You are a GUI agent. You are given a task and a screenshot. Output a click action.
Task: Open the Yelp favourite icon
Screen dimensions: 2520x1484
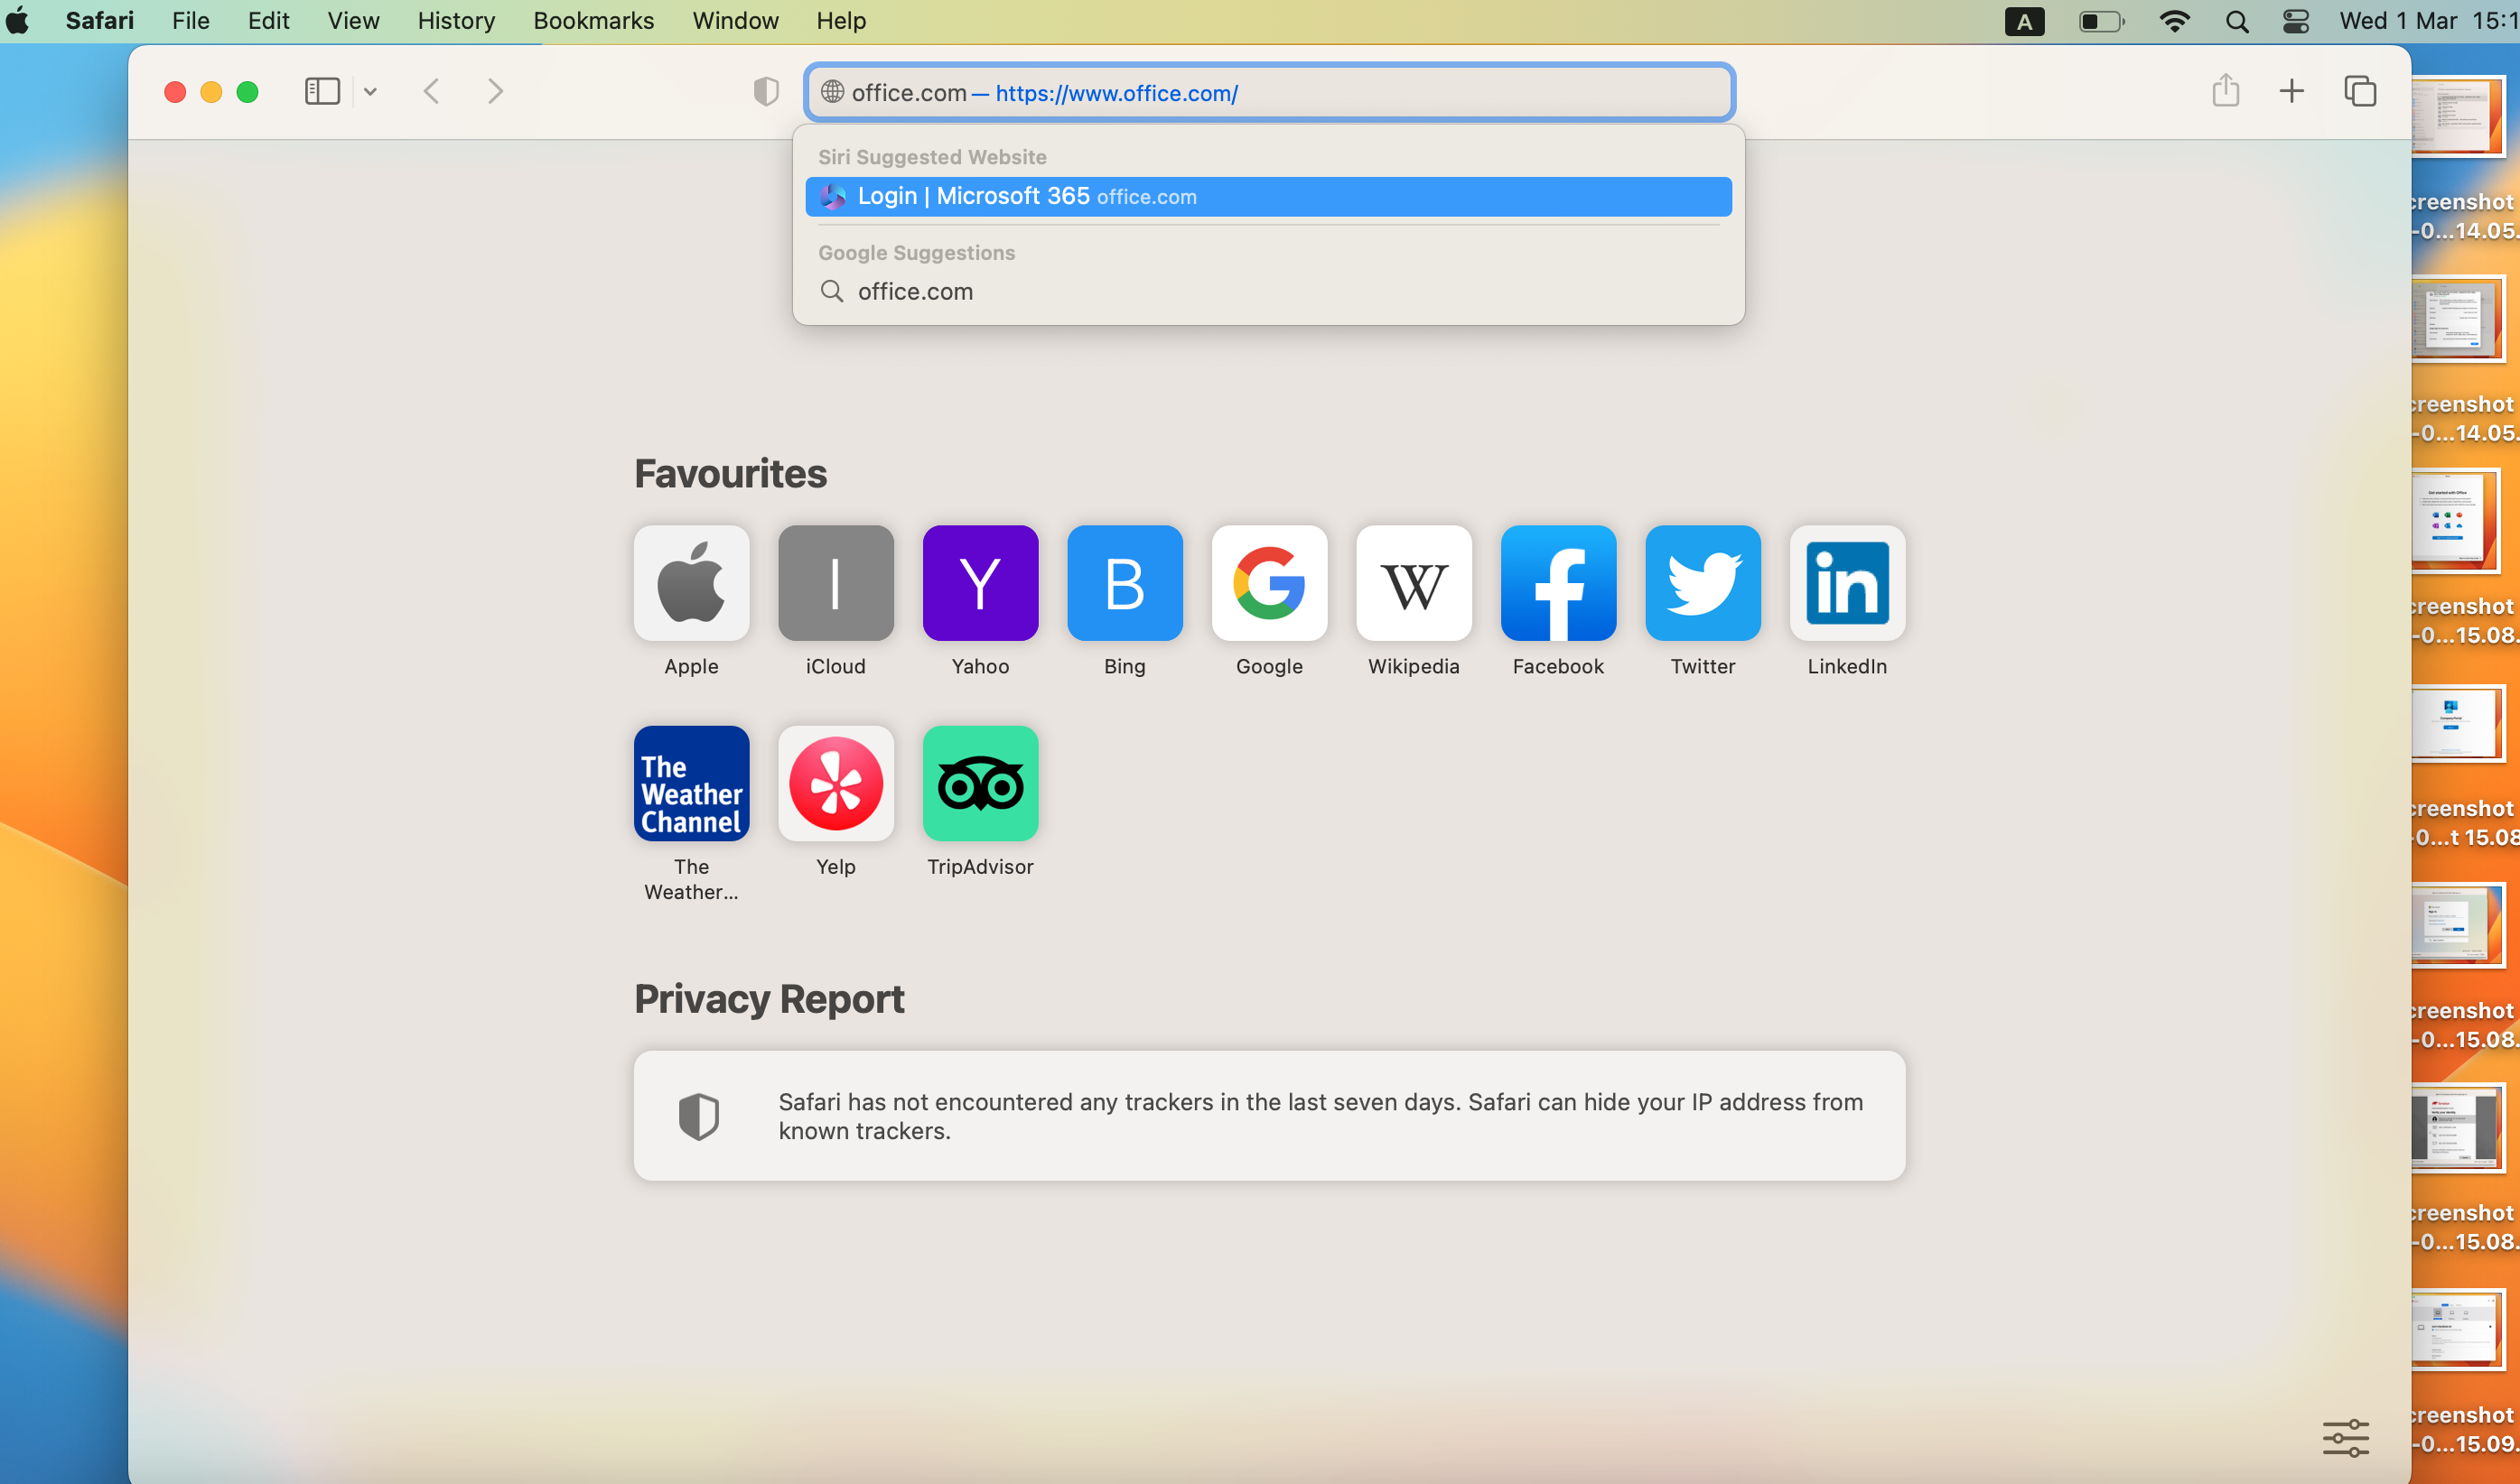(835, 784)
